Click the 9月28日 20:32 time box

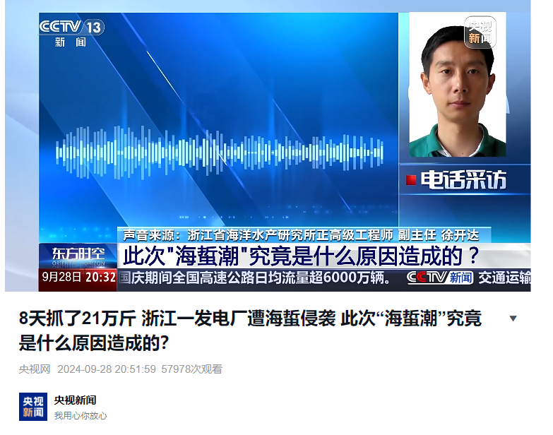(78, 278)
